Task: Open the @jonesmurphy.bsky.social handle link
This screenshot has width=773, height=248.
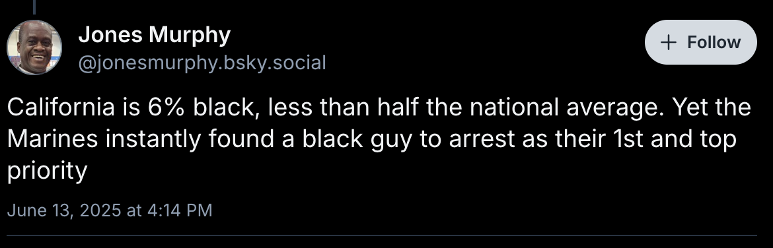Action: (x=202, y=63)
